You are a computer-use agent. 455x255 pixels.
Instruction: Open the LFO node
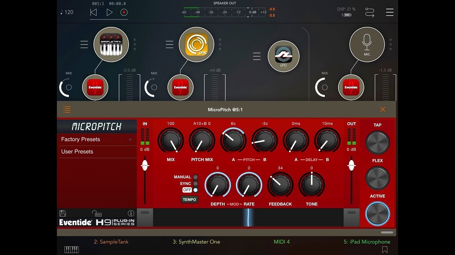pos(283,56)
